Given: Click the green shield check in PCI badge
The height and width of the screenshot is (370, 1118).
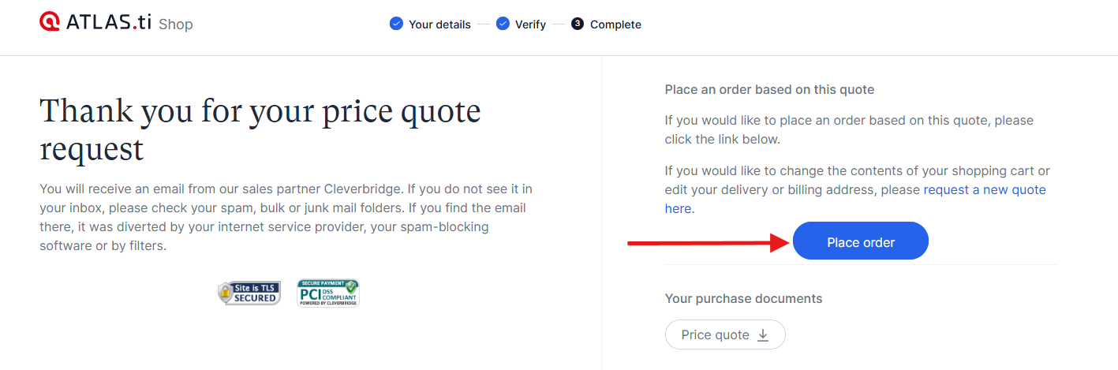Looking at the screenshot, I should tap(351, 286).
